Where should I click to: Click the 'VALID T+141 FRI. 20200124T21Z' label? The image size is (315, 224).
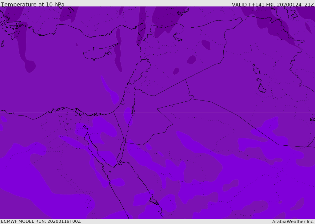coord(273,4)
